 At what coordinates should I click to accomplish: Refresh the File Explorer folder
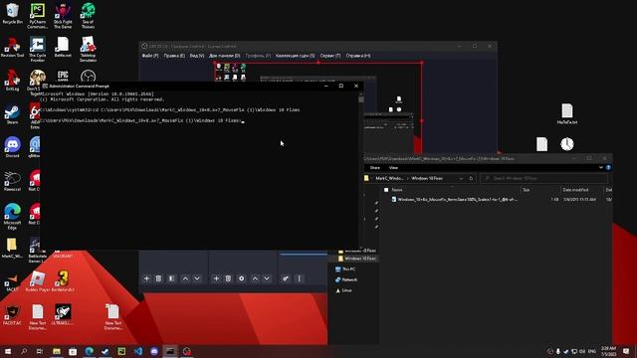(x=471, y=178)
